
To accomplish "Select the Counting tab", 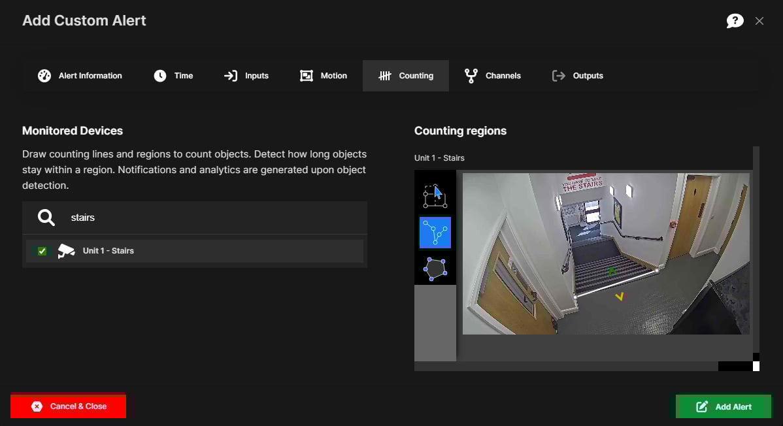I will (x=405, y=75).
